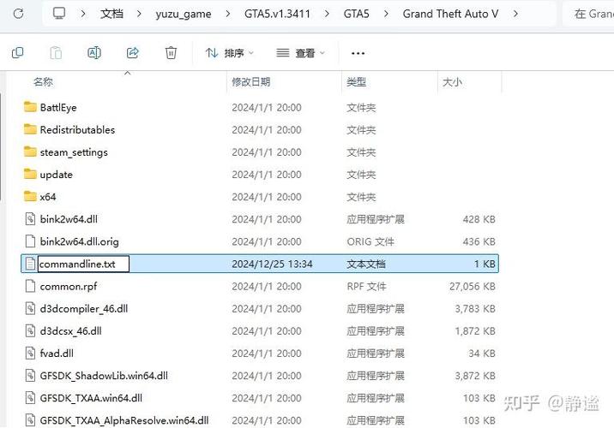The height and width of the screenshot is (428, 614).
Task: Select the BattlEye folder icon
Action: [30, 107]
